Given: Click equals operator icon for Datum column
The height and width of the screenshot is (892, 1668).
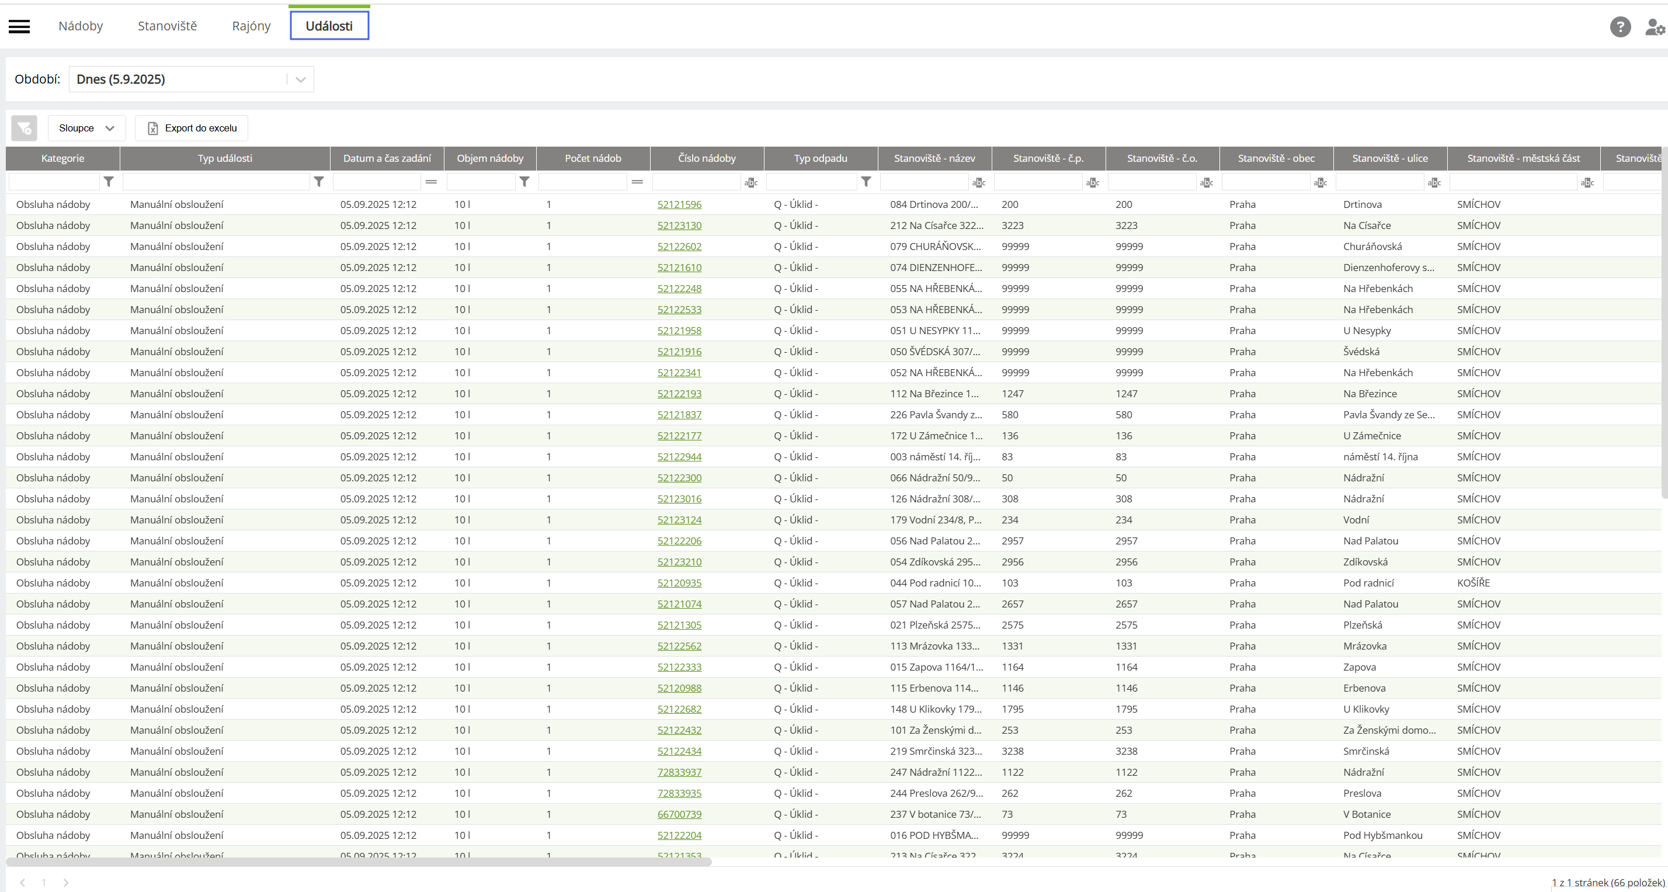Looking at the screenshot, I should (x=431, y=182).
